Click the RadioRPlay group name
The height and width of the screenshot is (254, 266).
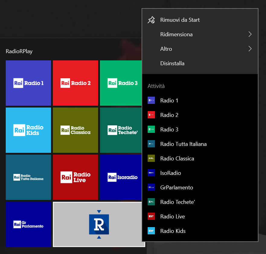tap(19, 51)
